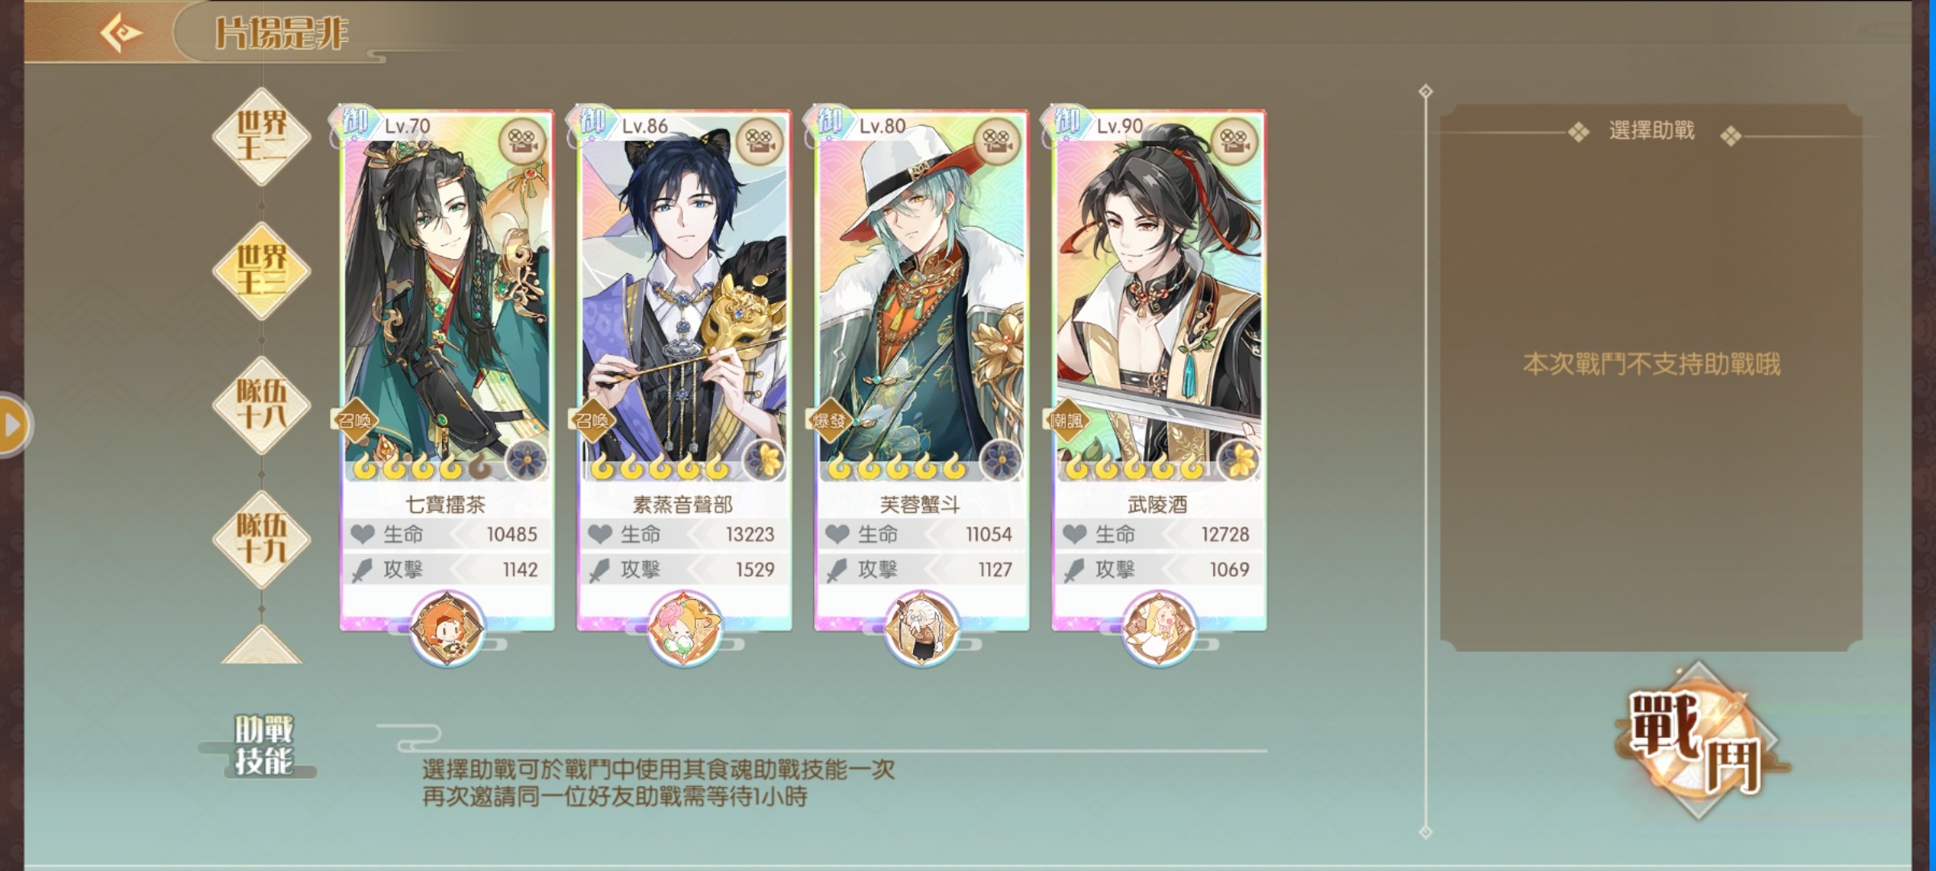Click the 選擇助戰 assist panel

coord(1651,377)
